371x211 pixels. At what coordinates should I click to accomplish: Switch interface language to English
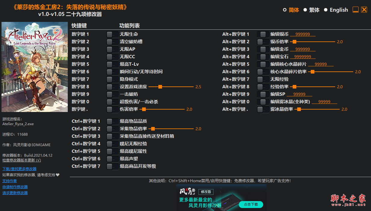click(336, 10)
